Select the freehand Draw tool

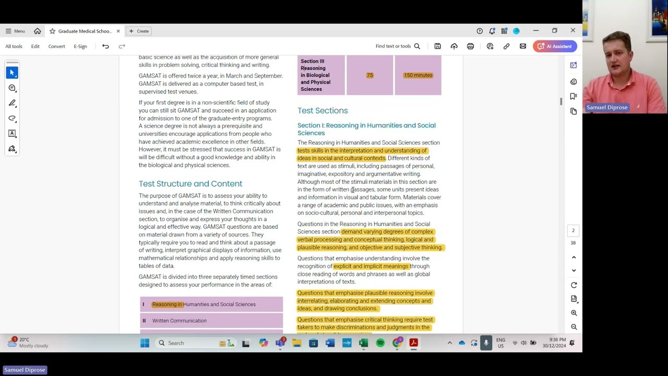tap(12, 118)
